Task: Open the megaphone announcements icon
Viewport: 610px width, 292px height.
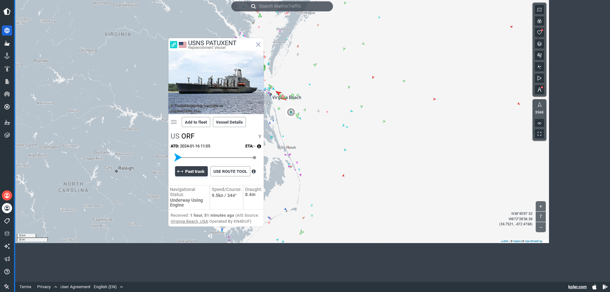Action: (7, 259)
